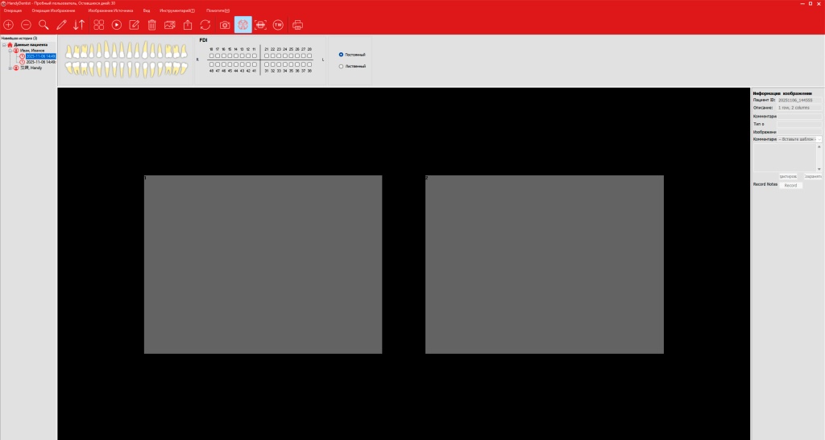Check the FDI tooth 18 checkbox
The width and height of the screenshot is (825, 440).
(212, 56)
